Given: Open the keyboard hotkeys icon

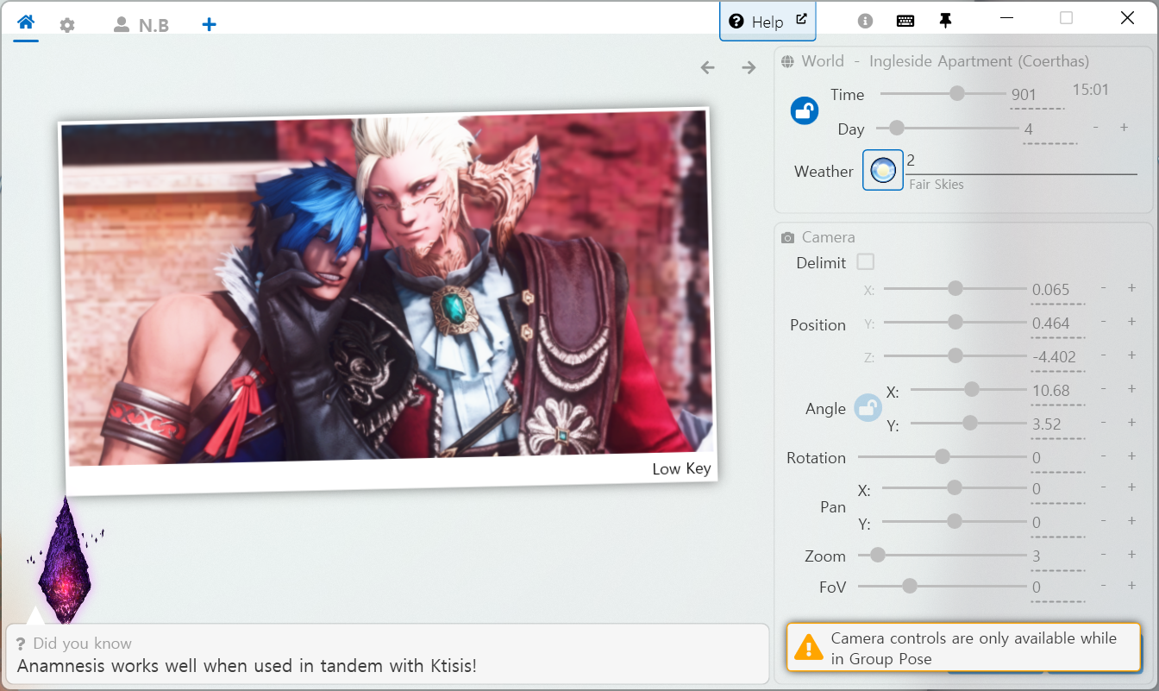Looking at the screenshot, I should click(x=905, y=21).
